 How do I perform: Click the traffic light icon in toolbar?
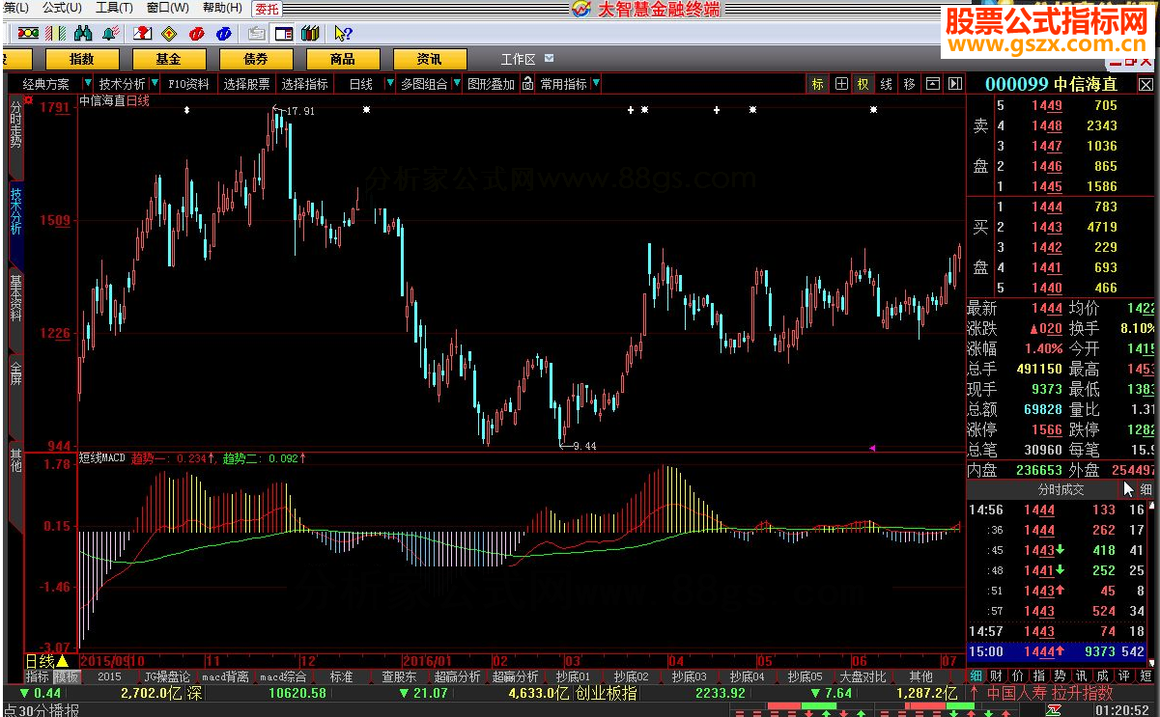28,34
